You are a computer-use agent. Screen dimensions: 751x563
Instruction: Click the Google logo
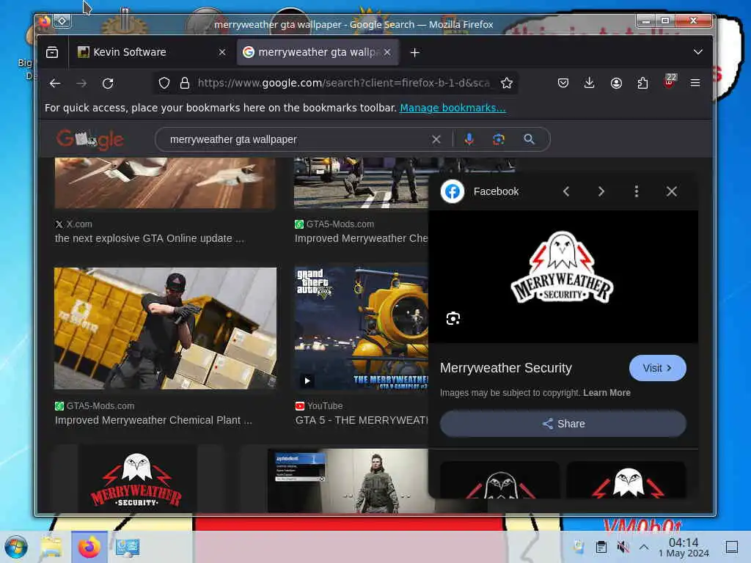coord(90,139)
